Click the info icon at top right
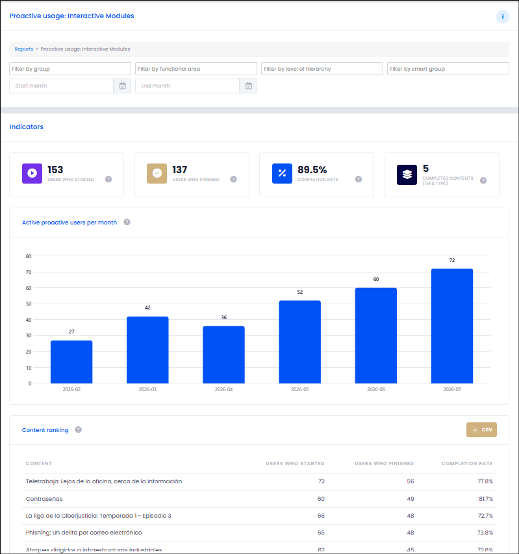The image size is (519, 554). (502, 17)
